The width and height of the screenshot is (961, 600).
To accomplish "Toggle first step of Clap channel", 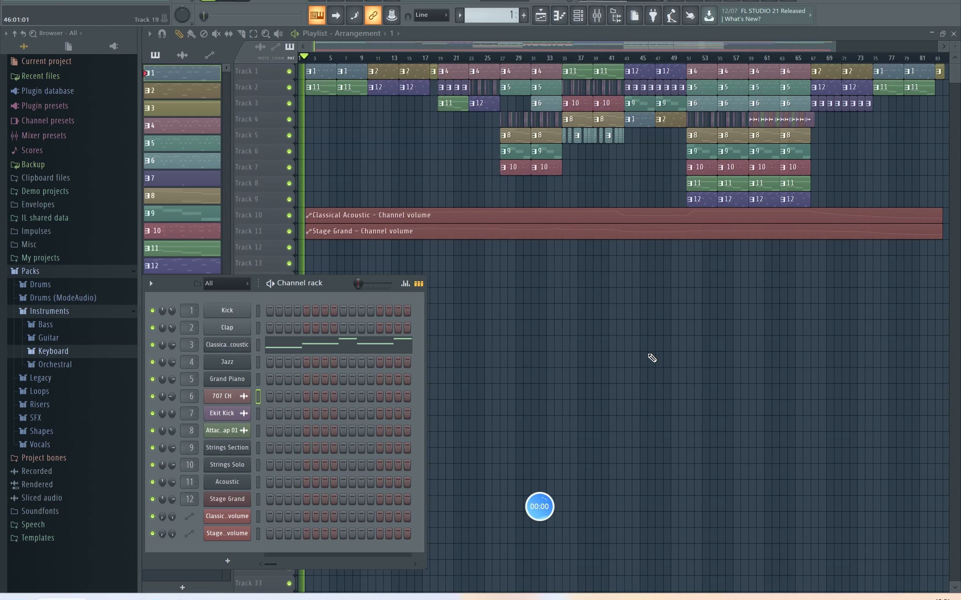I will click(270, 328).
